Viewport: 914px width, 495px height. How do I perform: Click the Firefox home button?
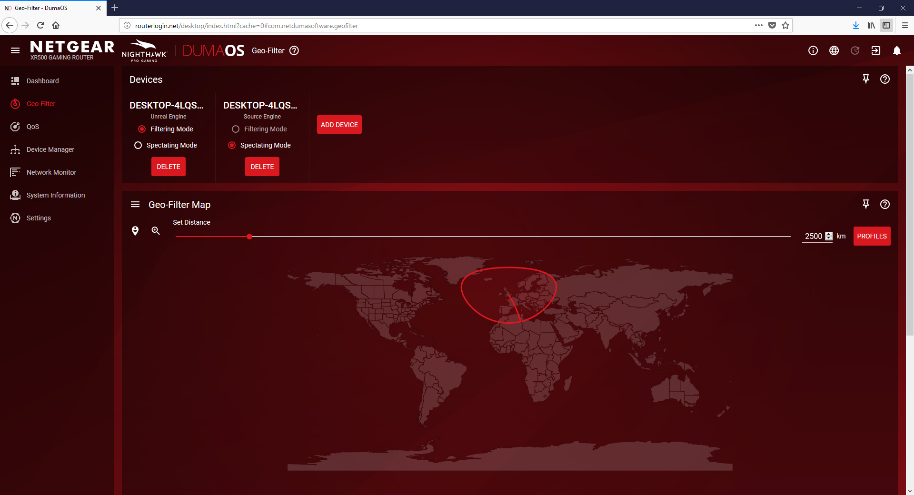56,25
